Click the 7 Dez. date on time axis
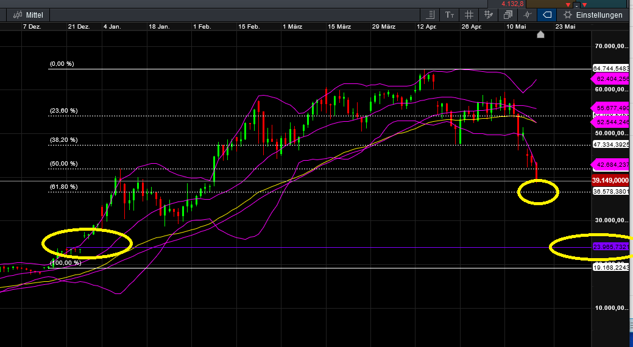The width and height of the screenshot is (633, 347). click(x=32, y=27)
